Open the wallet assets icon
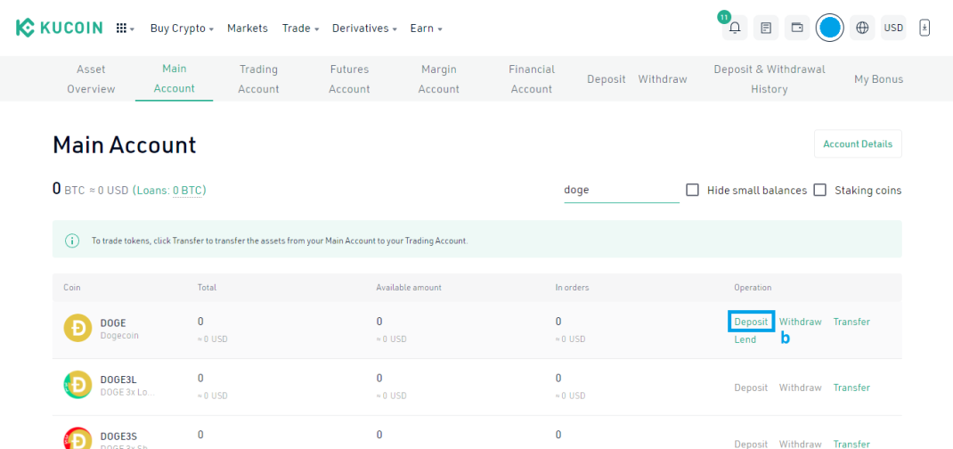953x449 pixels. point(797,28)
